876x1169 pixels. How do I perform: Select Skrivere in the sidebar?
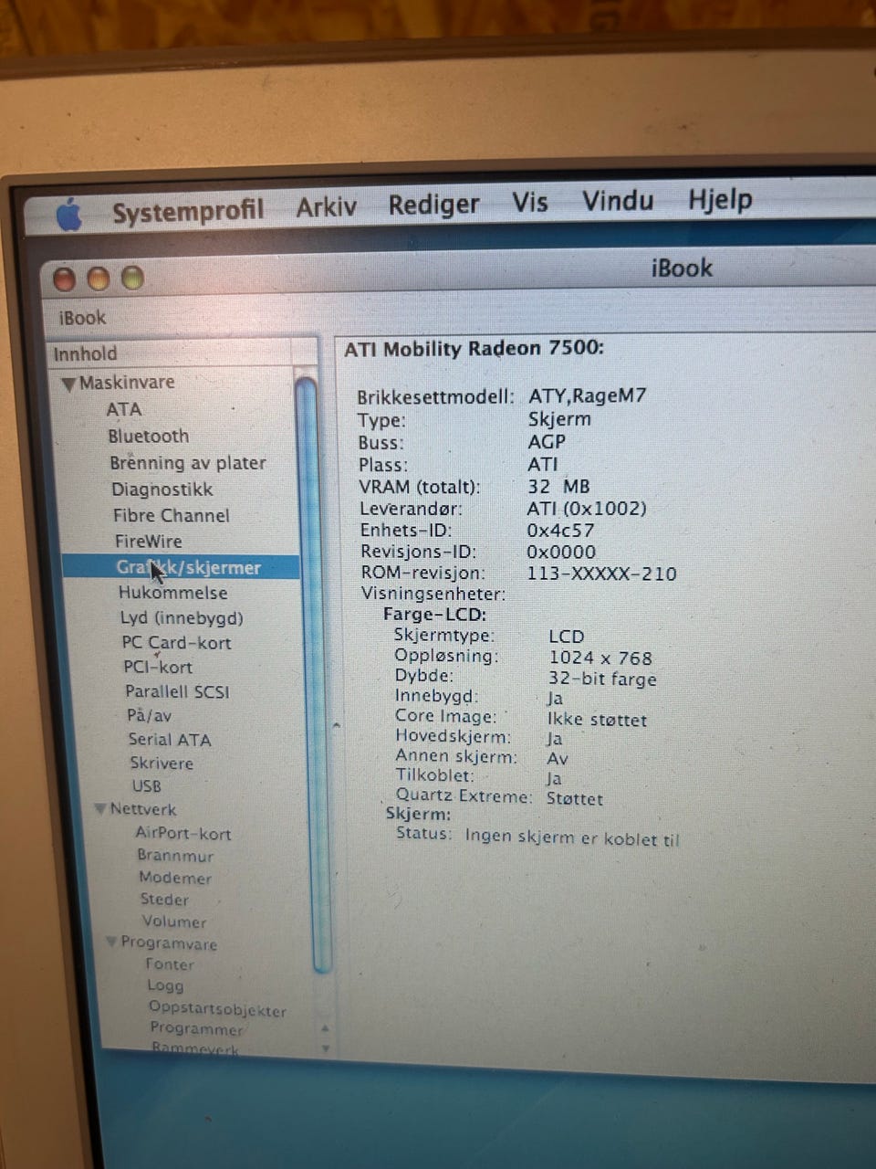162,763
